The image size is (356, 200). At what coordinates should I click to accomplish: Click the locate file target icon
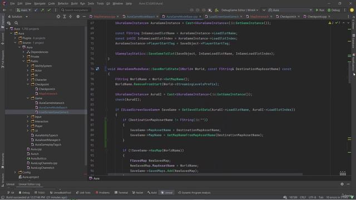click(x=58, y=17)
